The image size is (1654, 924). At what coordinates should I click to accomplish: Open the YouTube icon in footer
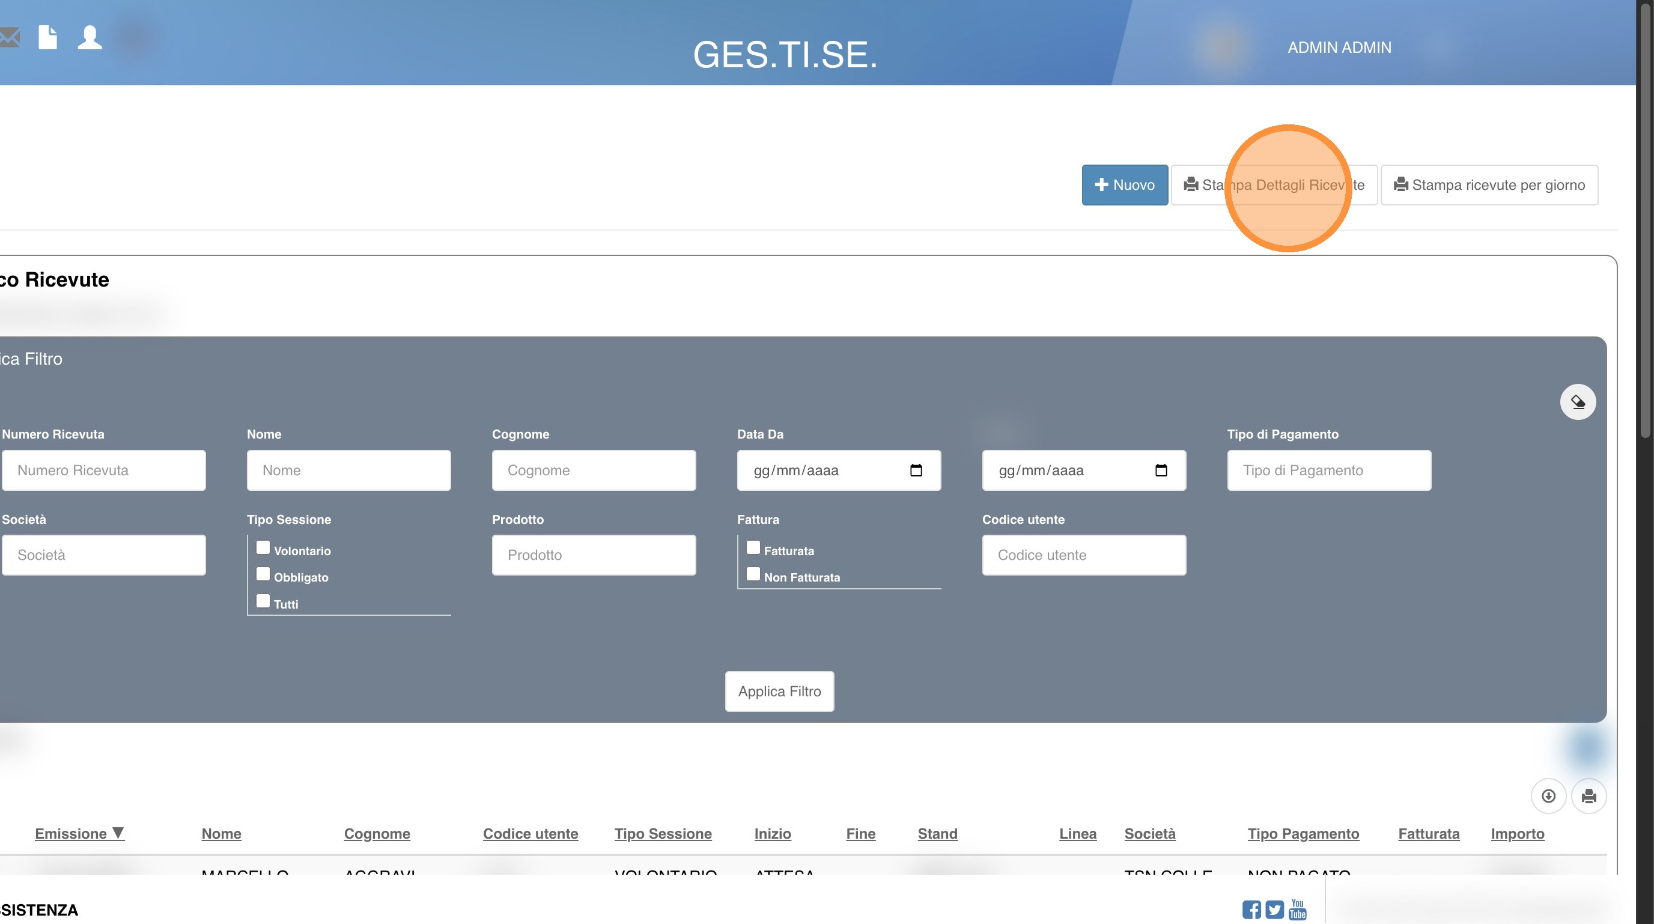pyautogui.click(x=1298, y=909)
